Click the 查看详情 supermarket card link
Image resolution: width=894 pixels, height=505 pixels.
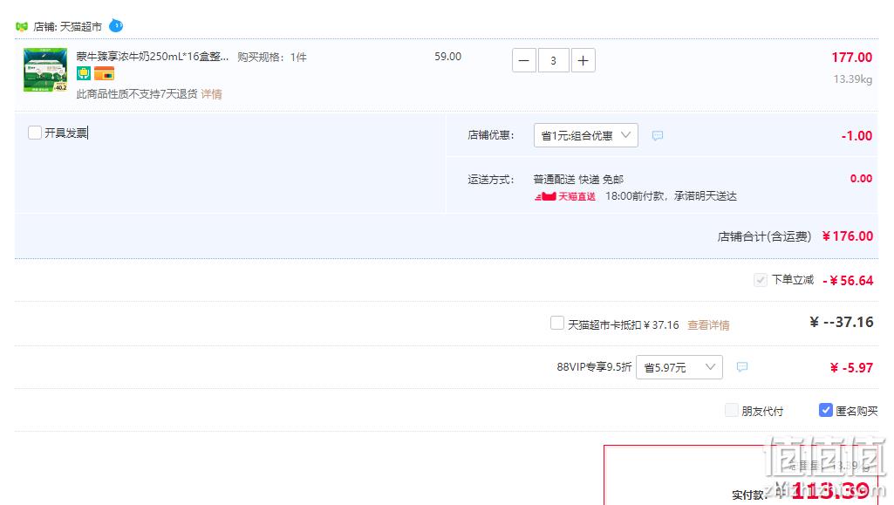tap(708, 324)
